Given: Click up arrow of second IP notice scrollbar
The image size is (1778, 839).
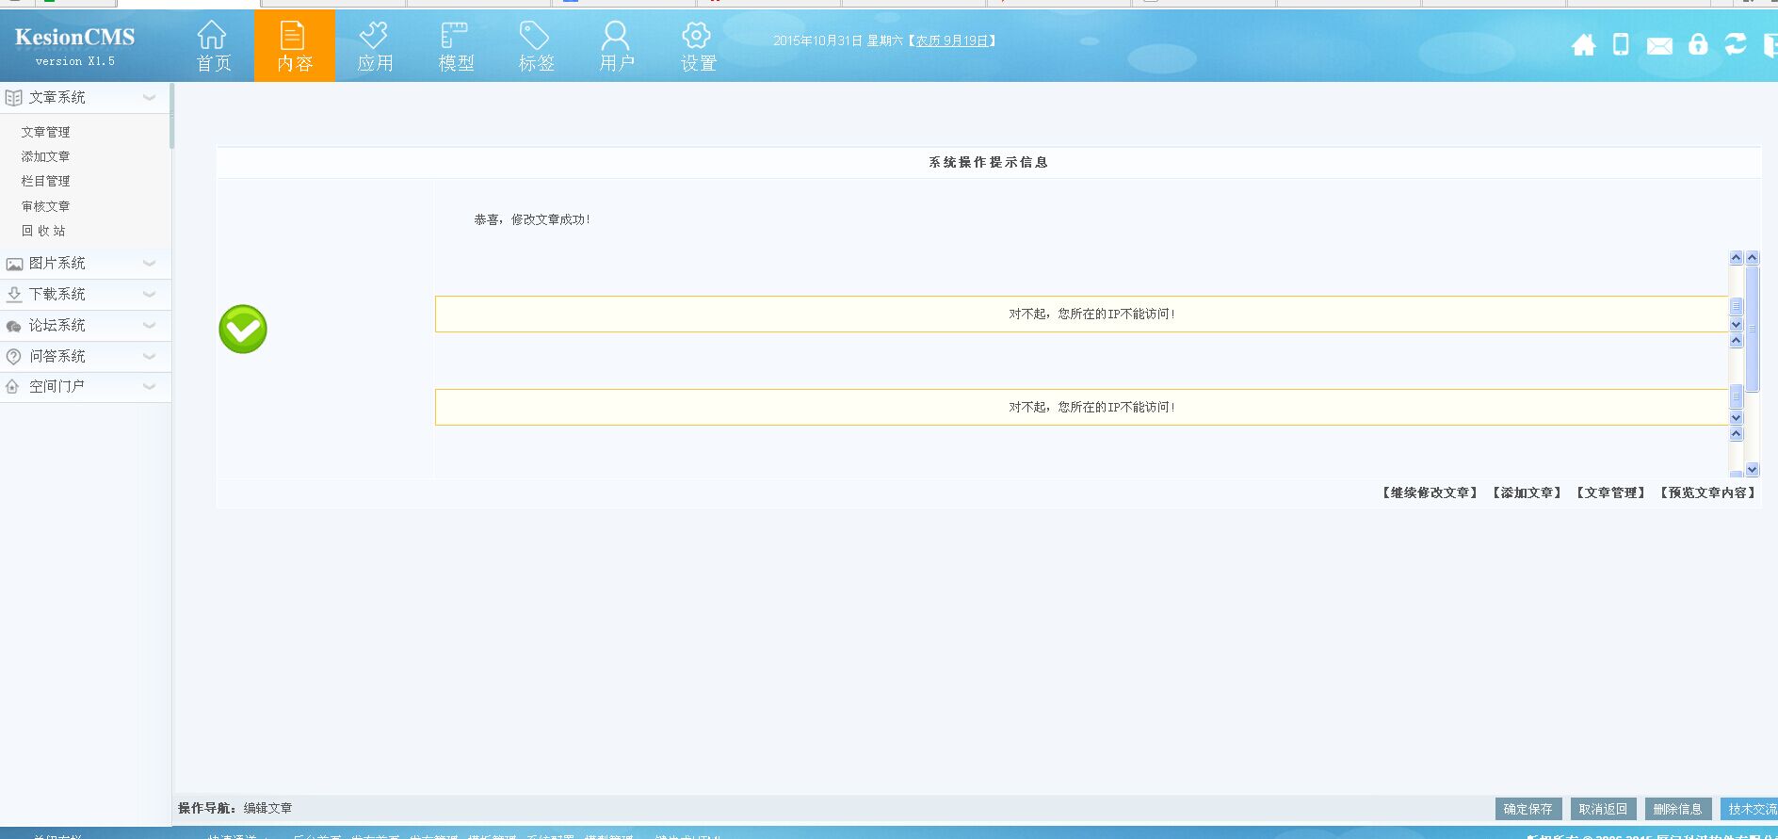Looking at the screenshot, I should pos(1737,341).
